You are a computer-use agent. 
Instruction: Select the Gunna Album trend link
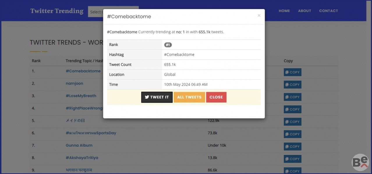click(79, 145)
